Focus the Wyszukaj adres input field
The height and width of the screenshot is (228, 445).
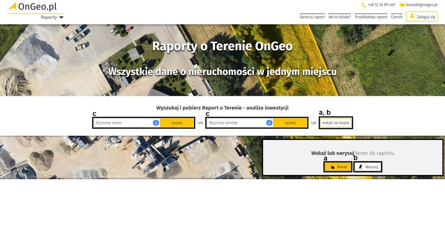(x=122, y=123)
